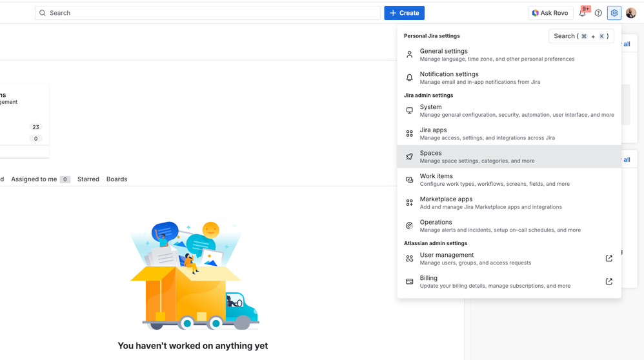Click the blue Create button
This screenshot has height=360, width=644.
coord(404,13)
